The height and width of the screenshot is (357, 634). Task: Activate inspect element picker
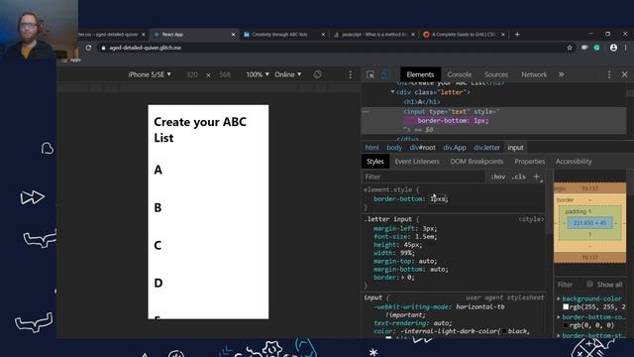coord(370,74)
